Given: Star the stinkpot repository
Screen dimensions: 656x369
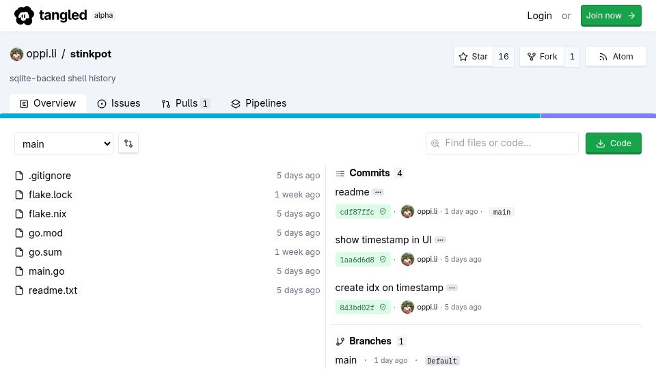Looking at the screenshot, I should tap(473, 57).
